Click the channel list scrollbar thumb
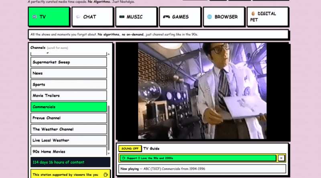The image size is (321, 178). pos(109,128)
